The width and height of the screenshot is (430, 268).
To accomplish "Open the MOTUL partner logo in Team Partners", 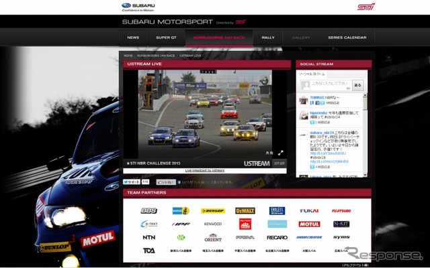I will [x=309, y=224].
